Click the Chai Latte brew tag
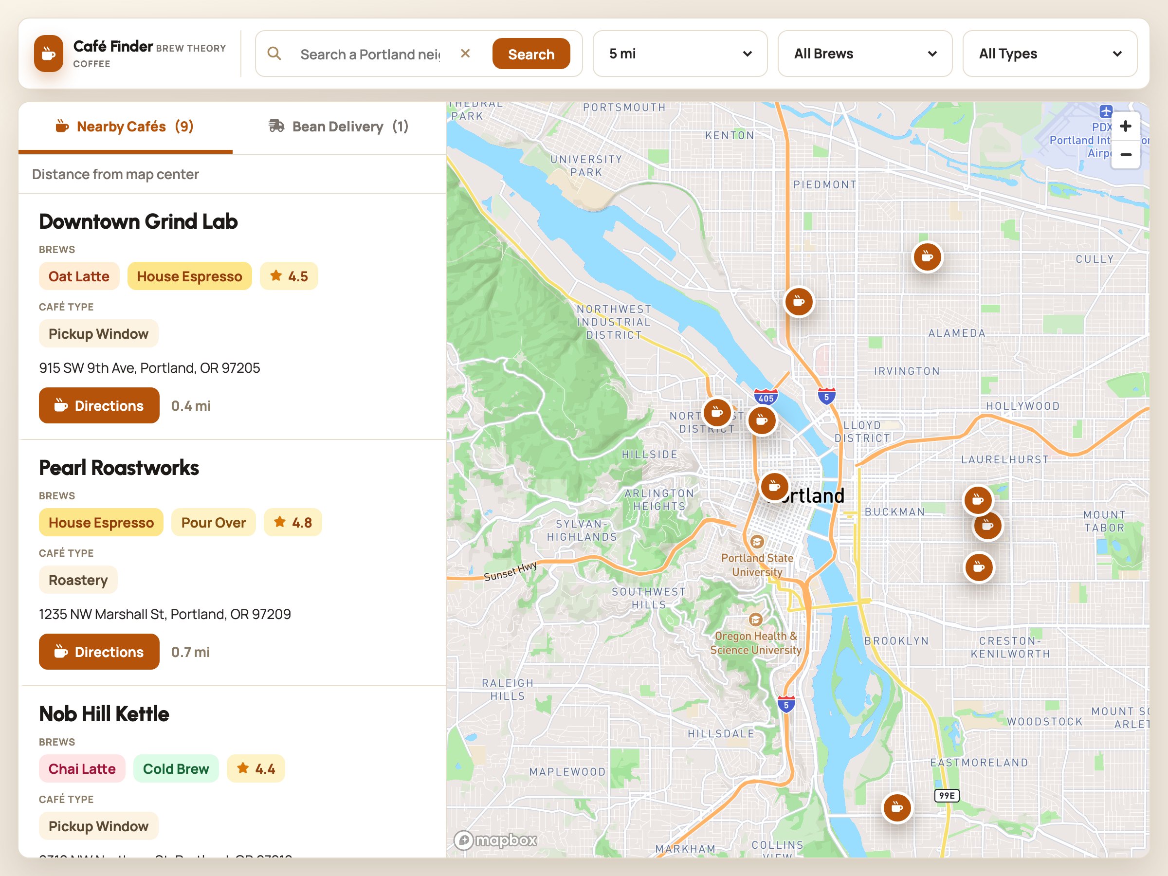This screenshot has height=876, width=1168. click(82, 768)
